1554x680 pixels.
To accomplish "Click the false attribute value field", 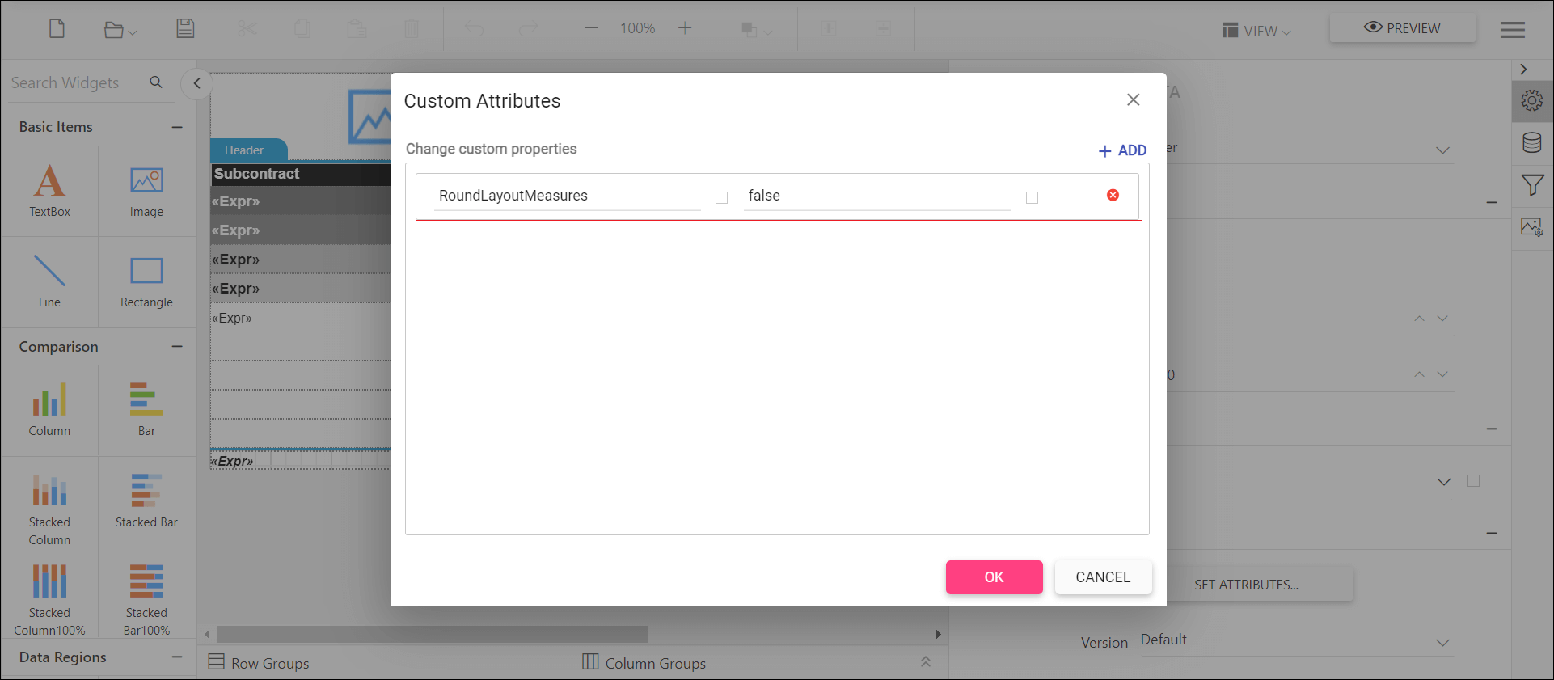I will click(876, 196).
